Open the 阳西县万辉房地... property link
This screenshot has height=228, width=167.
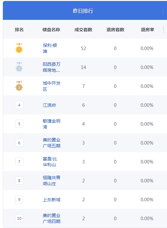(x=51, y=67)
